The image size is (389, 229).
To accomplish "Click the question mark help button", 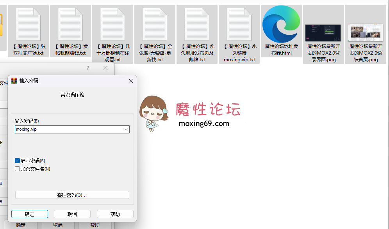I will pyautogui.click(x=88, y=68).
